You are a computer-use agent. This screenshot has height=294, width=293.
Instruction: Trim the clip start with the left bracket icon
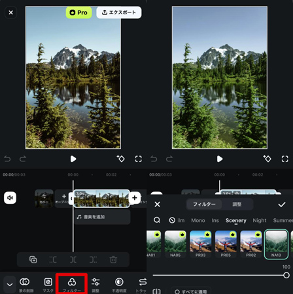pyautogui.click(x=53, y=259)
